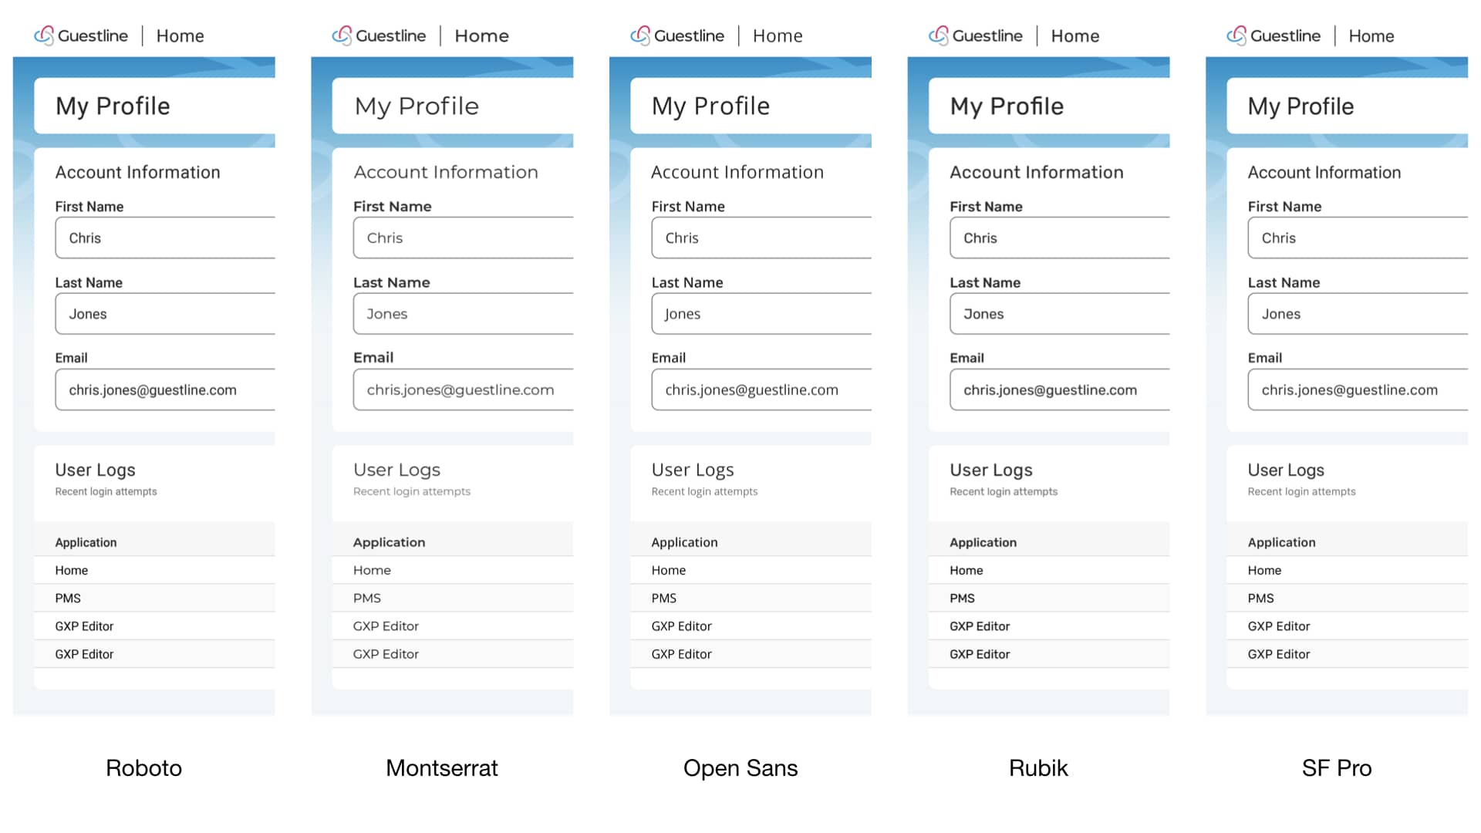
Task: Click the My Profile heading in Rubik mockup
Action: coord(1007,106)
